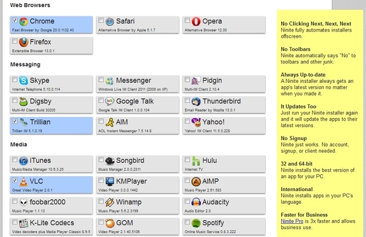
Task: Click the Thunderbird mail icon
Action: 196,101
